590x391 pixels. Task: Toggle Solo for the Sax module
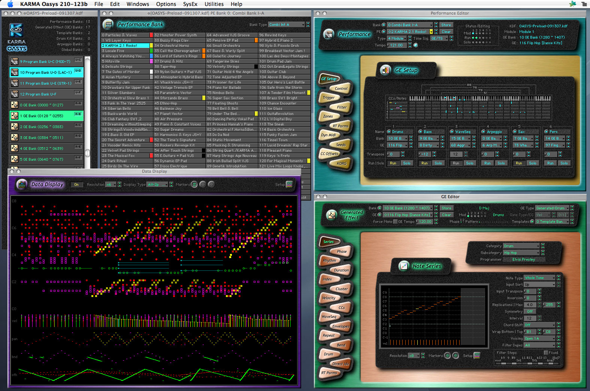(x=533, y=163)
